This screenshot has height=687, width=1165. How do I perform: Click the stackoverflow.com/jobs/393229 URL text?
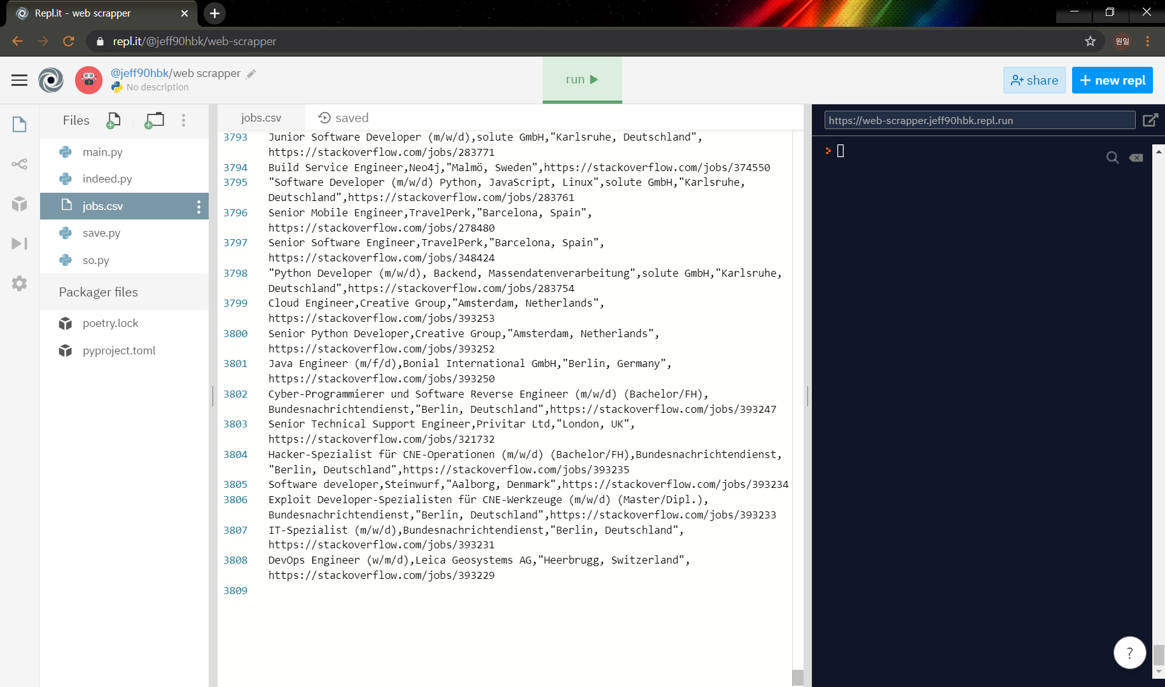click(381, 575)
